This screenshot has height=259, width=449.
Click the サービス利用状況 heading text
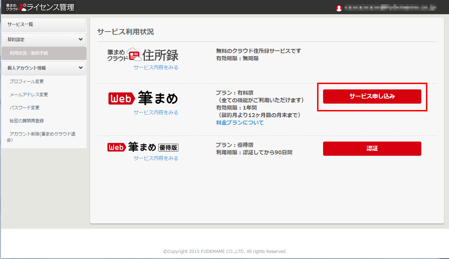click(x=126, y=32)
